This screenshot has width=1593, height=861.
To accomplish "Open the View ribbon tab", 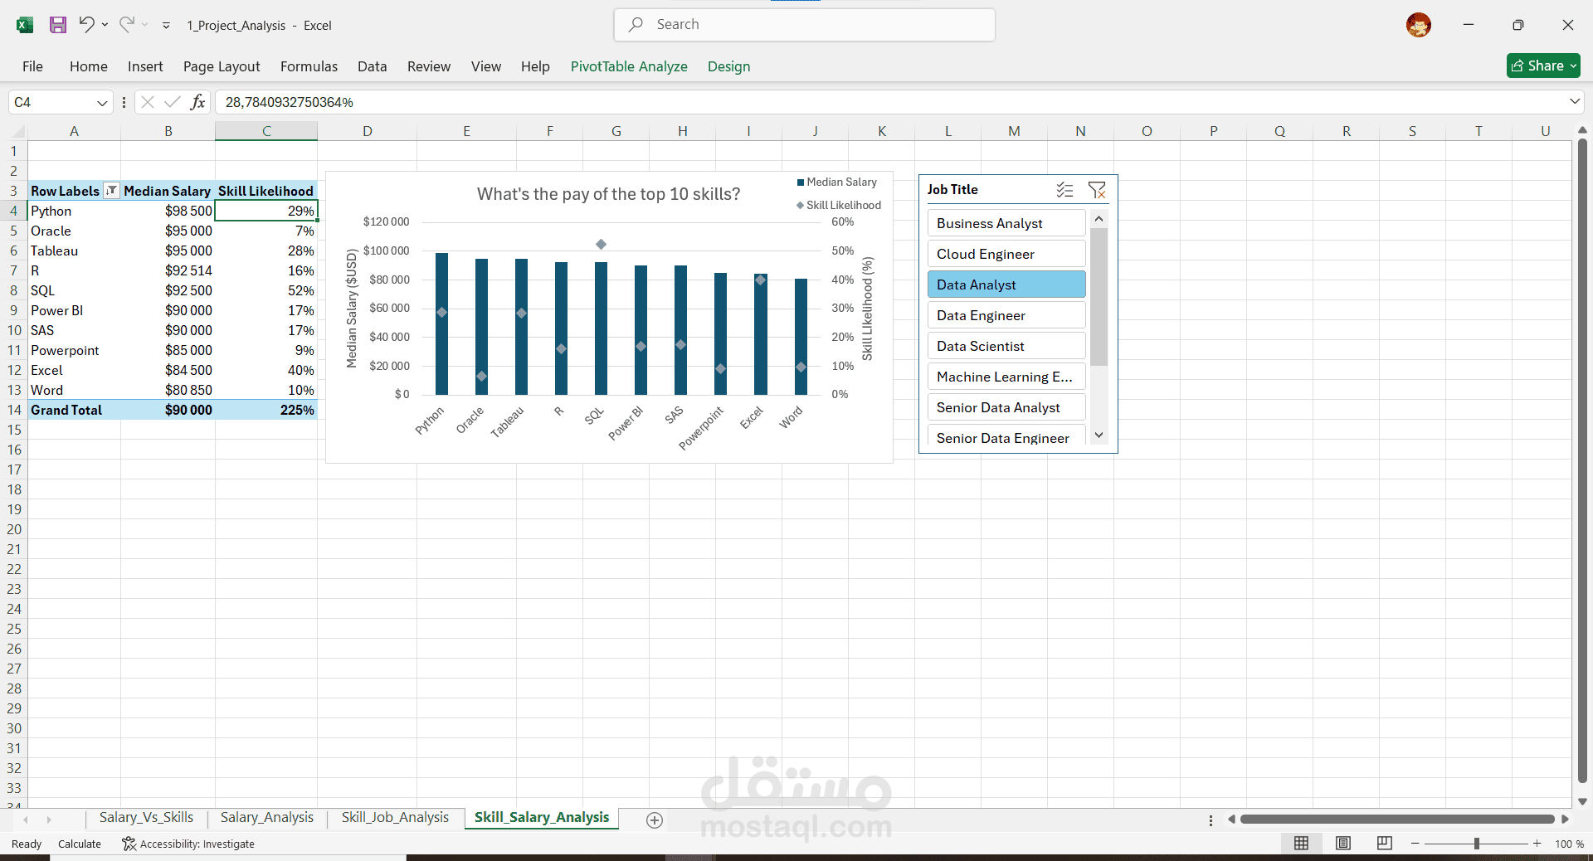I will [486, 66].
